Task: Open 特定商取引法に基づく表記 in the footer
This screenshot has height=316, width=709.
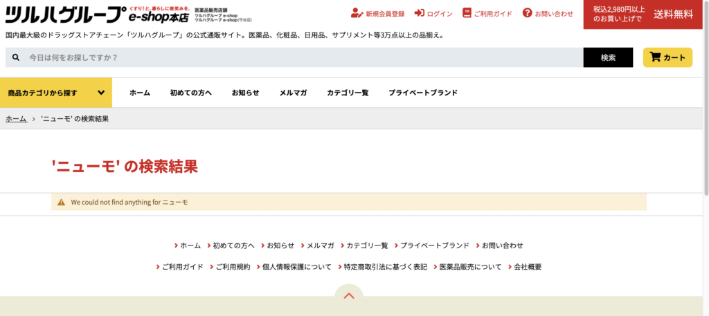Action: click(385, 267)
